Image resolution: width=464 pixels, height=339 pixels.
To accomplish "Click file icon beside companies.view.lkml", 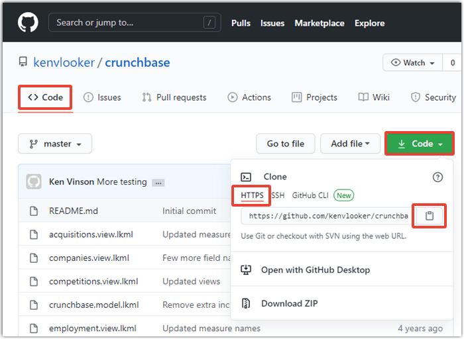I will point(34,258).
